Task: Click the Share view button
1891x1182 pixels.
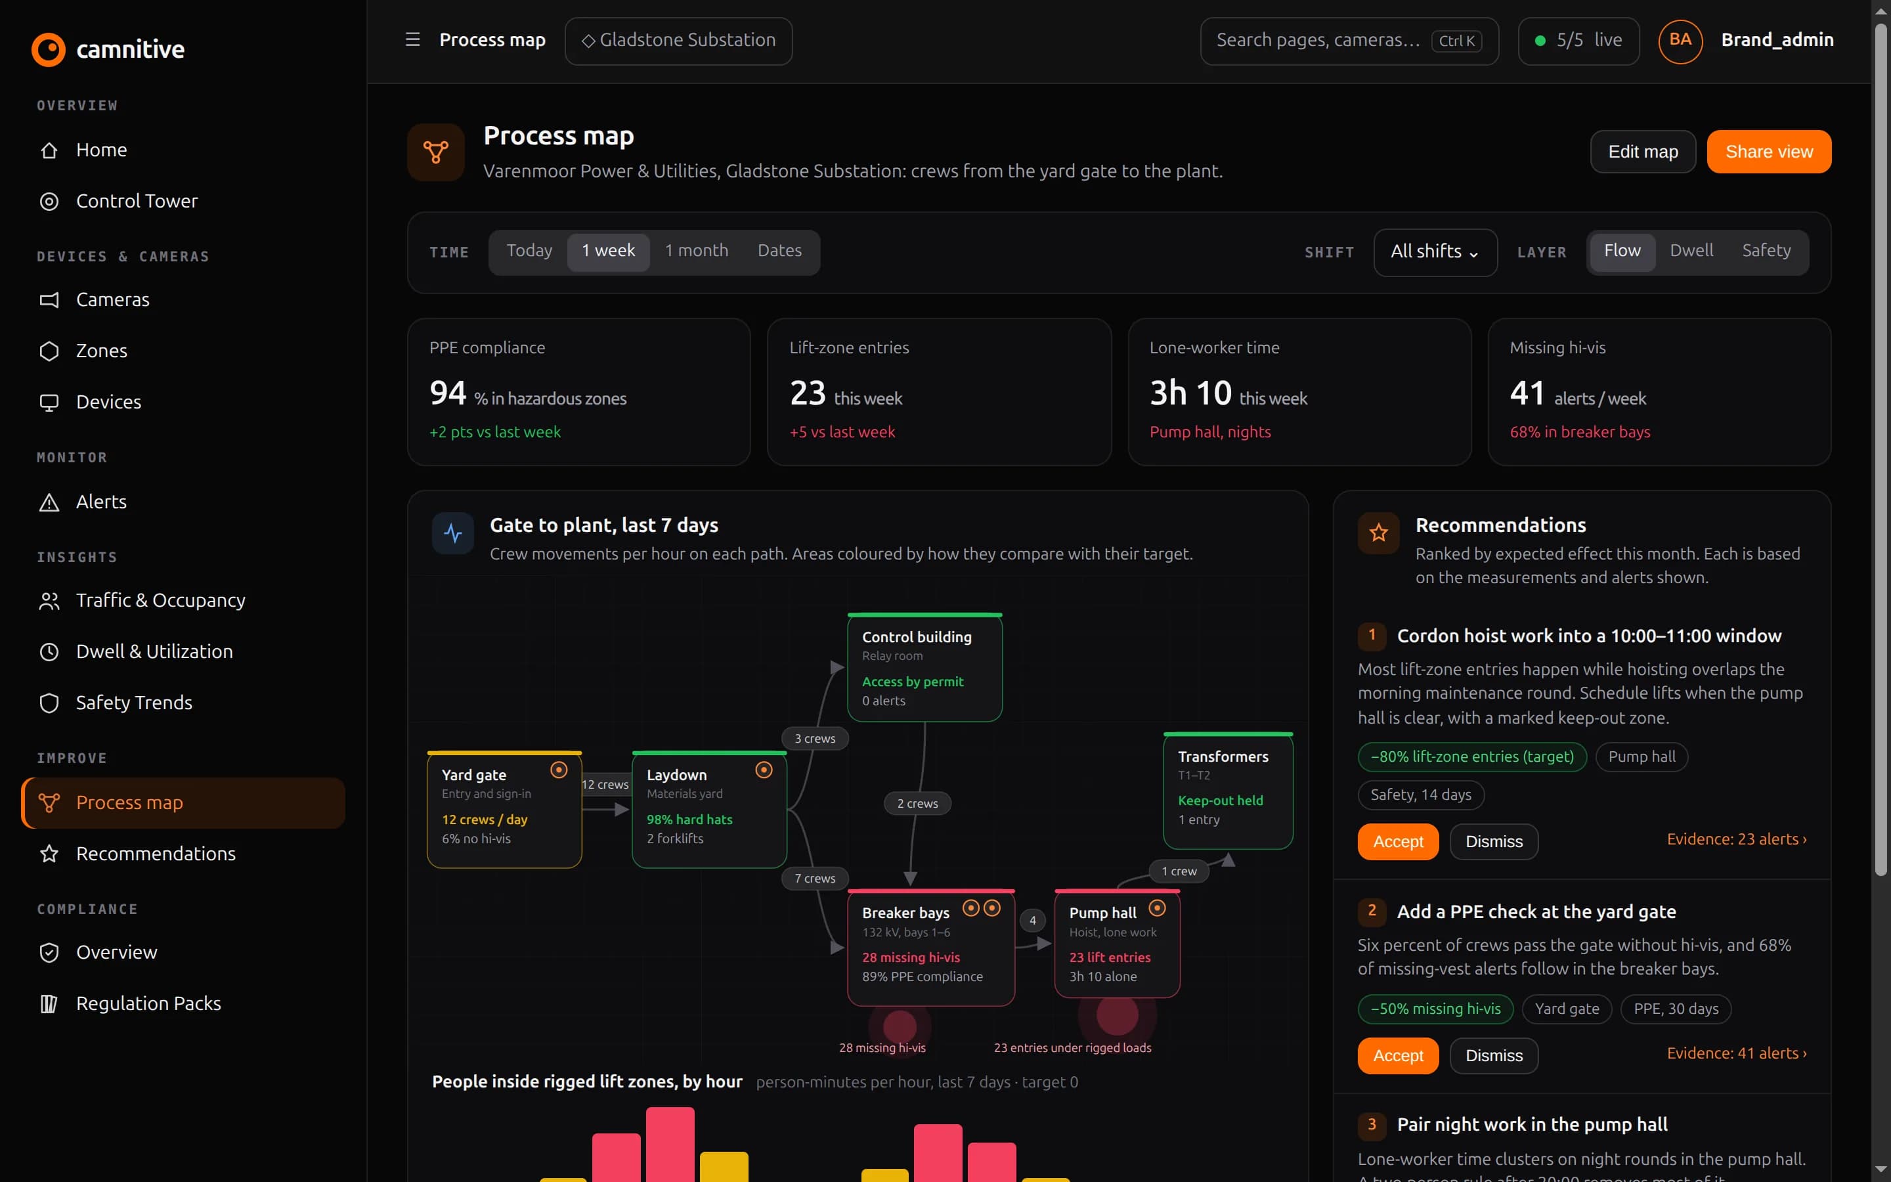Action: pyautogui.click(x=1768, y=152)
